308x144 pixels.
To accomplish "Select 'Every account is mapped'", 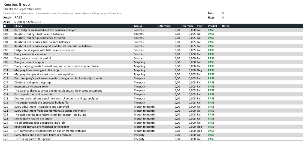I will click(x=30, y=62).
